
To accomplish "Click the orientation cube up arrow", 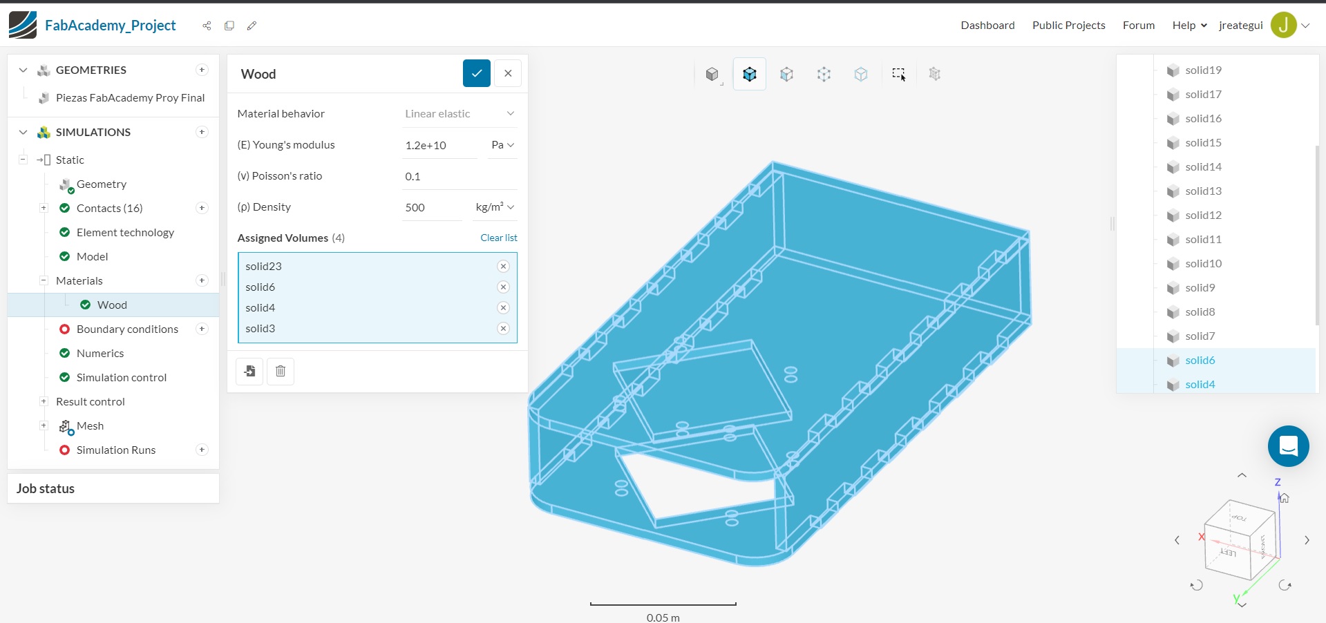I will pos(1242,475).
